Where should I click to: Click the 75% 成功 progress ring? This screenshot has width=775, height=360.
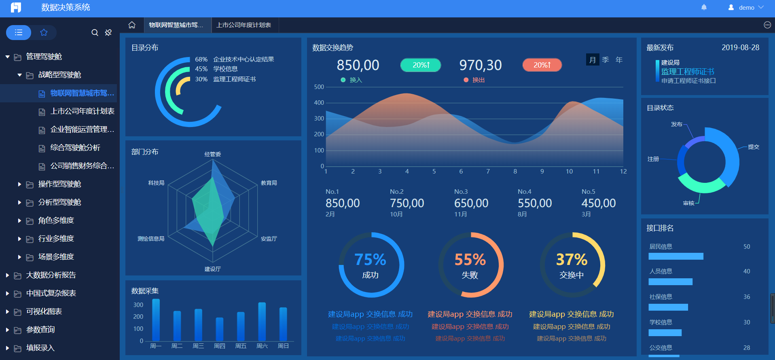click(x=371, y=265)
